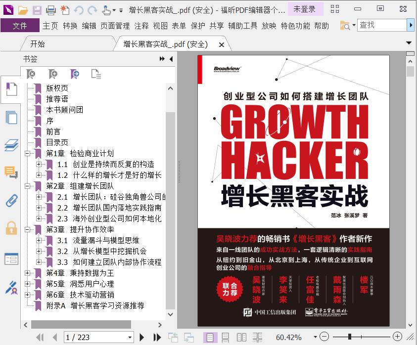Collapse the 第2章 组建增长团队 bookmark
Viewport: 417px width, 345px height.
tap(27, 186)
